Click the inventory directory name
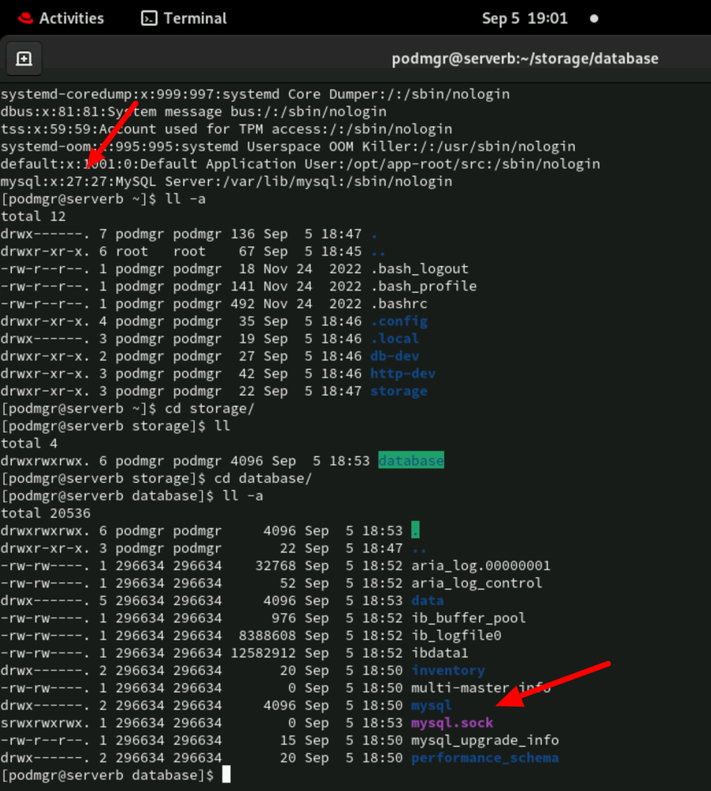 [x=447, y=671]
